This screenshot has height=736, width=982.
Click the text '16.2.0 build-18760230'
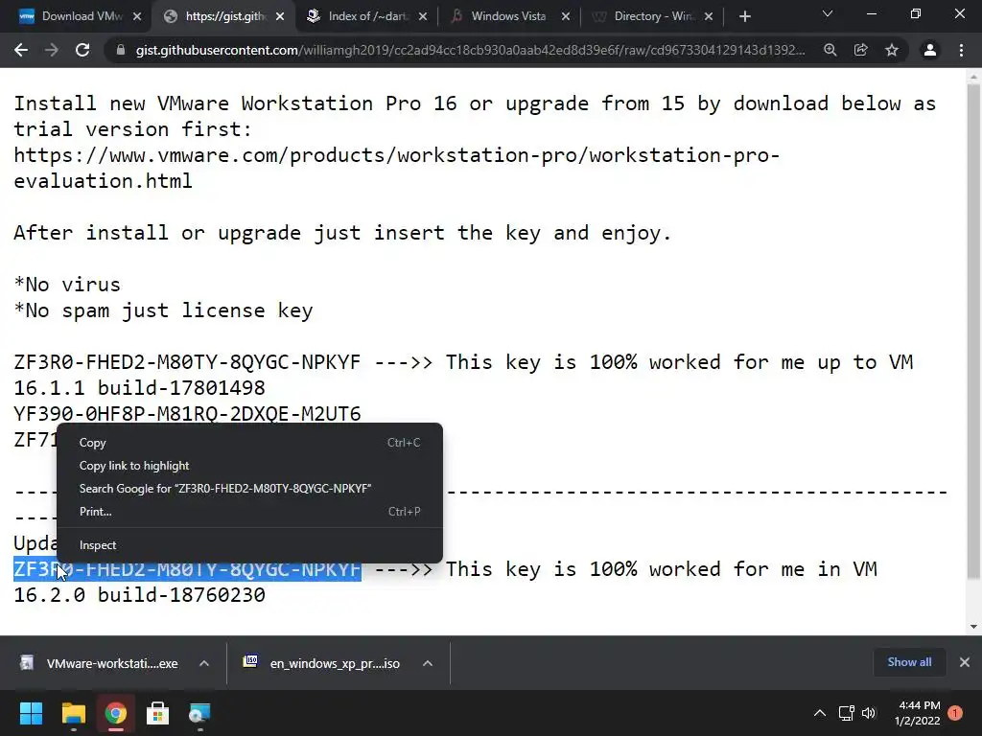click(139, 595)
